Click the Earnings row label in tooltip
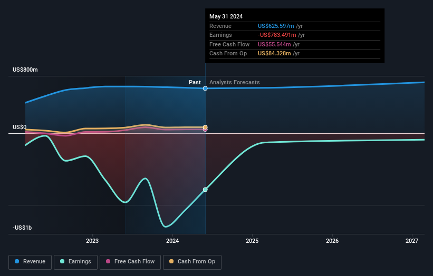Viewport: 433px width, 276px height. pyautogui.click(x=220, y=35)
